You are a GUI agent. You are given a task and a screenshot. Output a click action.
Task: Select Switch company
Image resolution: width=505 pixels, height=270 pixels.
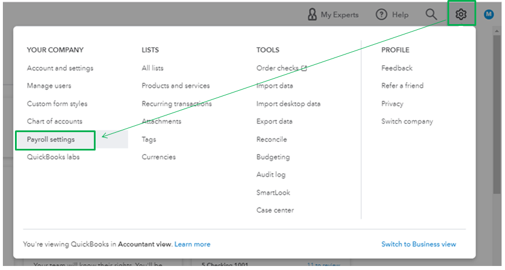407,121
